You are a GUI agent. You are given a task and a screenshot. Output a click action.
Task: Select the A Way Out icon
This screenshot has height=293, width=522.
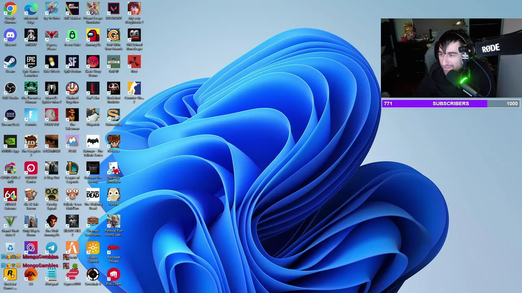point(51,168)
